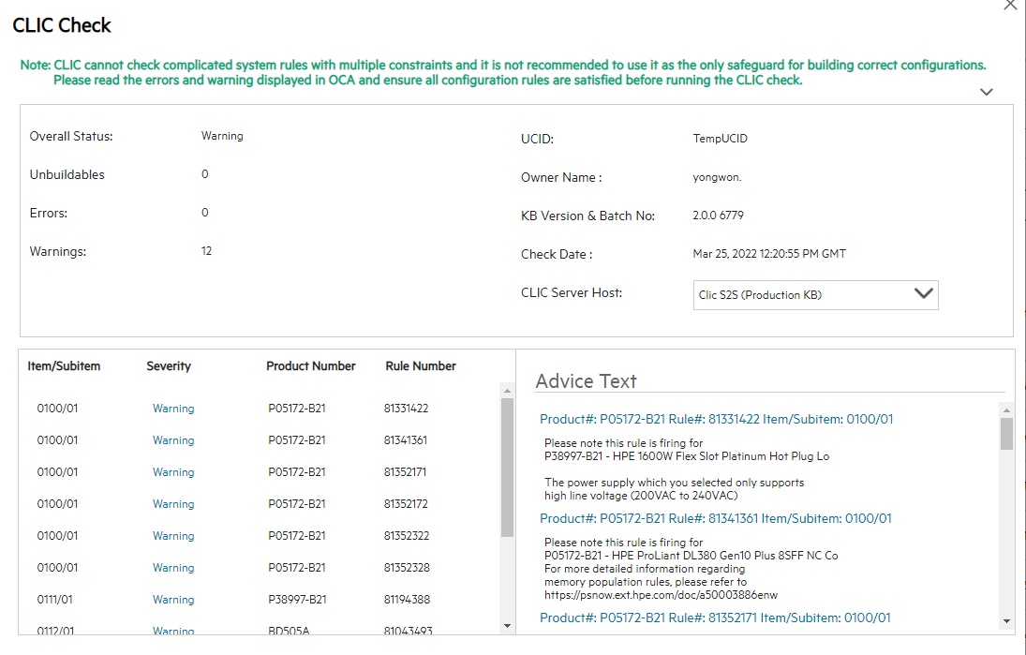Click Warning link for rule 81352322
Screen dimensions: 1026x655
click(x=173, y=536)
